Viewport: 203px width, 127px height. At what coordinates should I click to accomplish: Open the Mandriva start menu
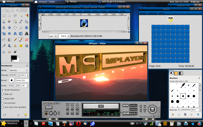(9, 124)
